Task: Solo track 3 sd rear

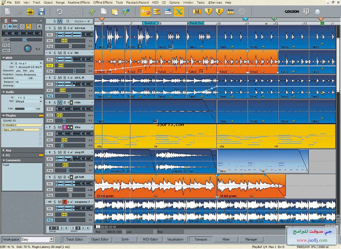Action: (x=55, y=28)
